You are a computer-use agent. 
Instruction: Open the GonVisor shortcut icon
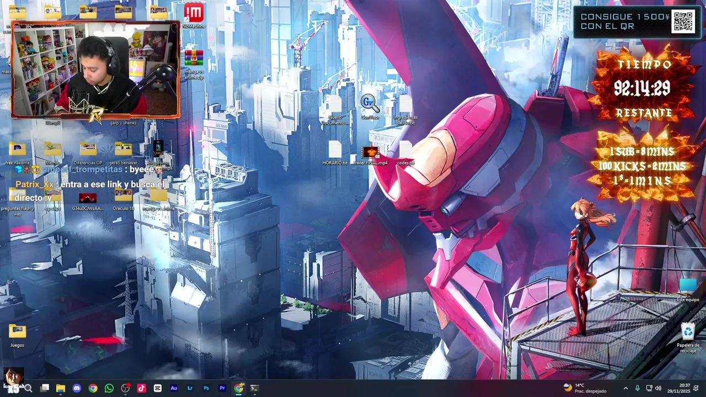click(370, 106)
